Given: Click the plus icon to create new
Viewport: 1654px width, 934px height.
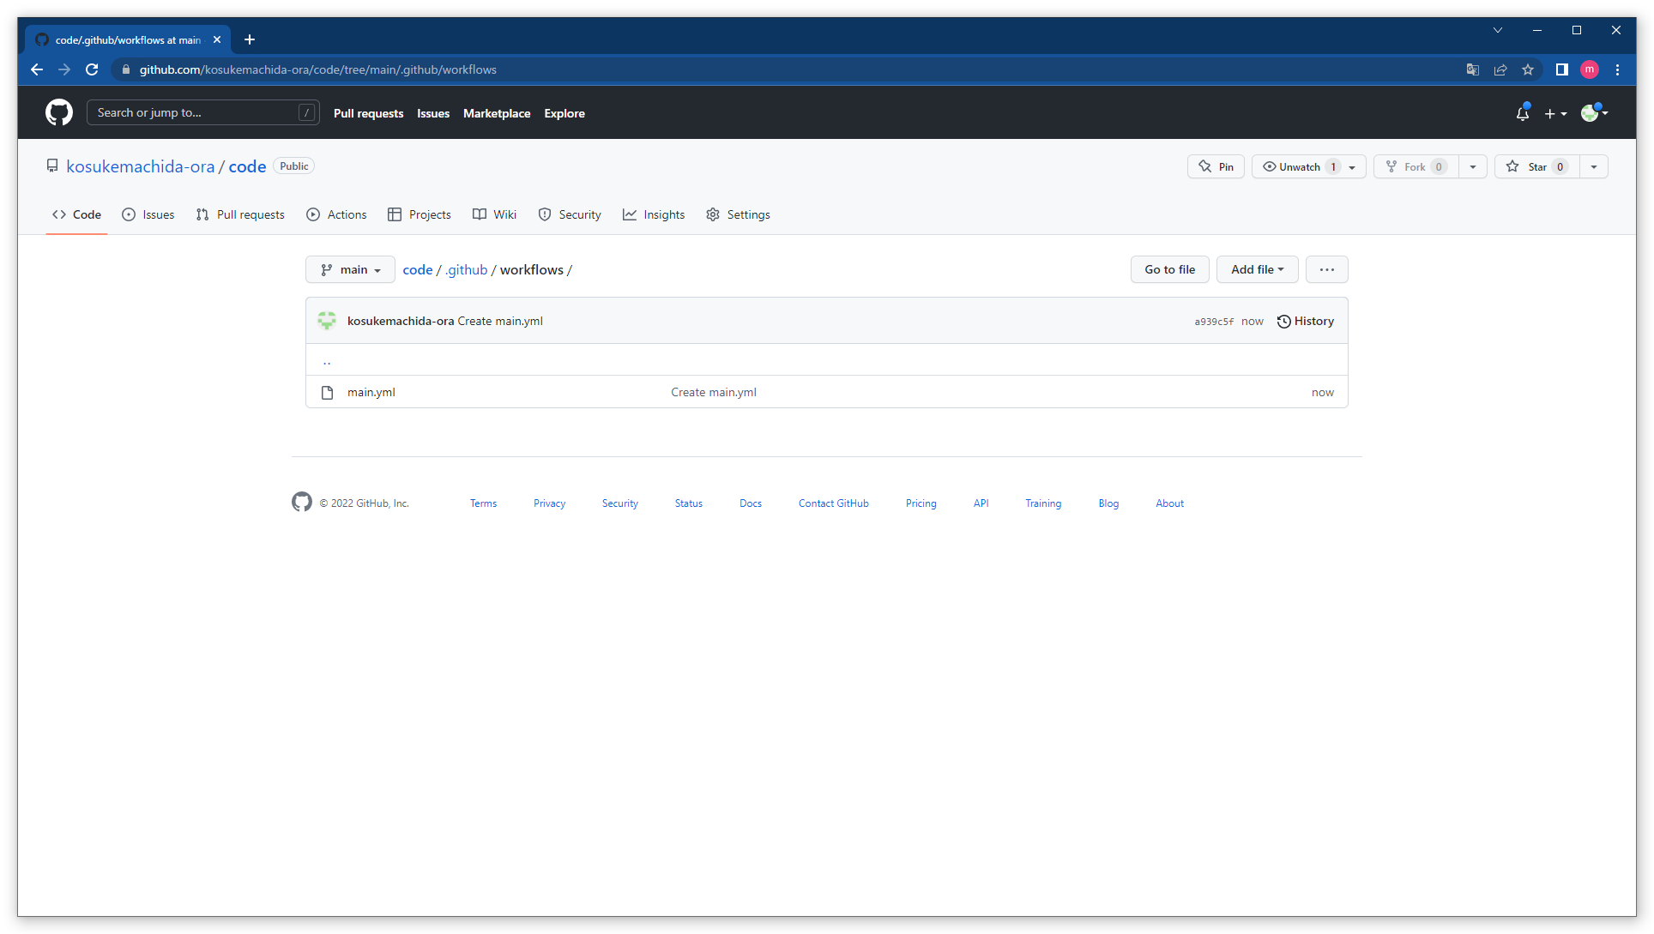Looking at the screenshot, I should 1551,112.
